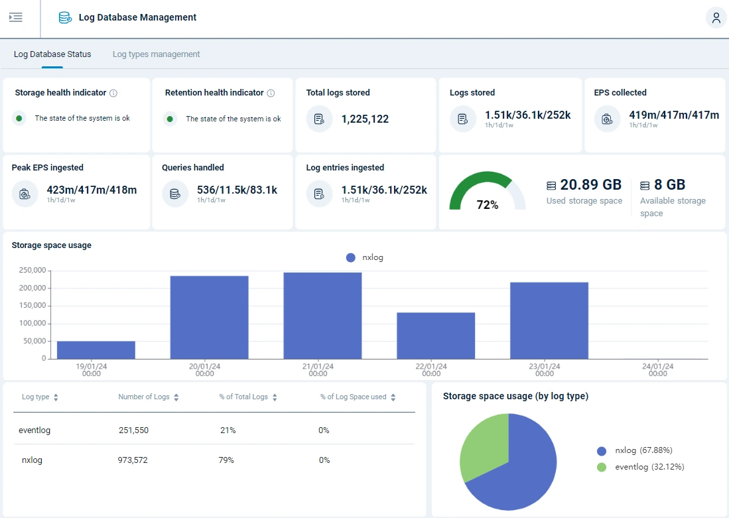729x518 pixels.
Task: Toggle the nxlog legend in Storage space usage chart
Action: [x=363, y=257]
